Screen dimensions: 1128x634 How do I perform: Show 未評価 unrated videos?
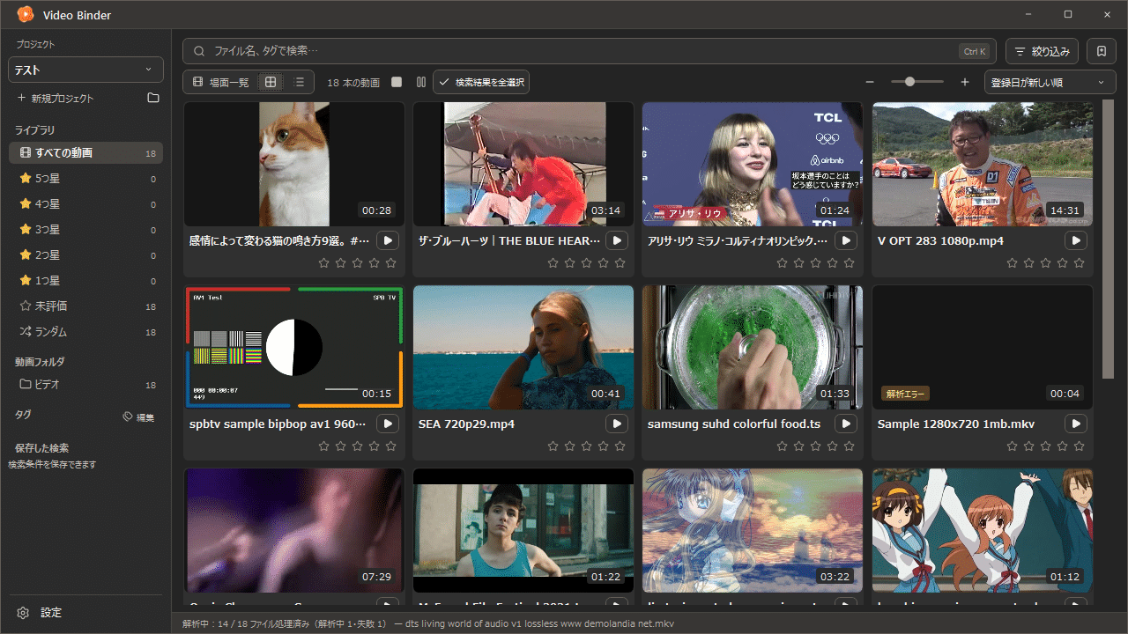(x=85, y=306)
